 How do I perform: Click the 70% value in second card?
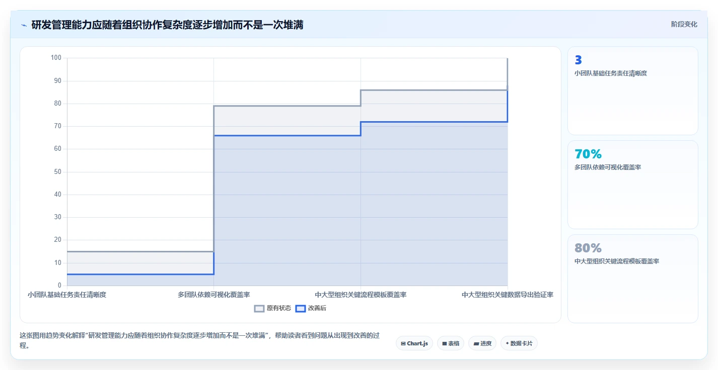(x=588, y=154)
